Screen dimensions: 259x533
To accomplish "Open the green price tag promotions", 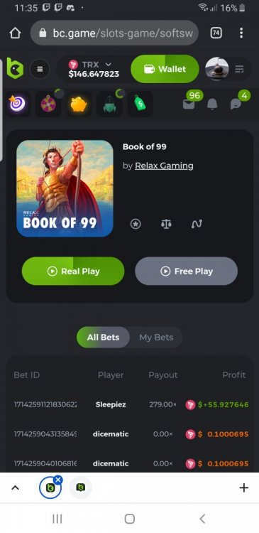I will tap(140, 104).
